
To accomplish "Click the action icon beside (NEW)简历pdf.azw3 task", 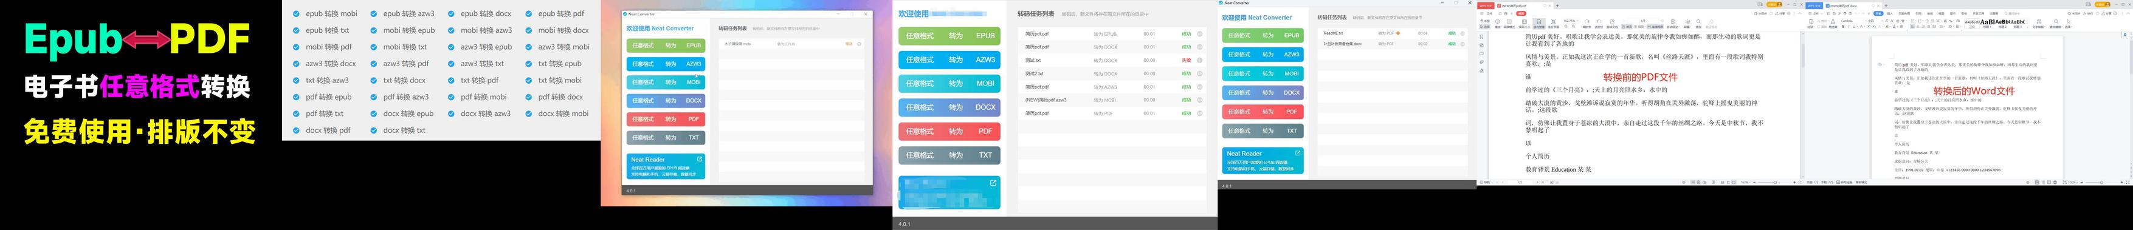I will pyautogui.click(x=1200, y=100).
